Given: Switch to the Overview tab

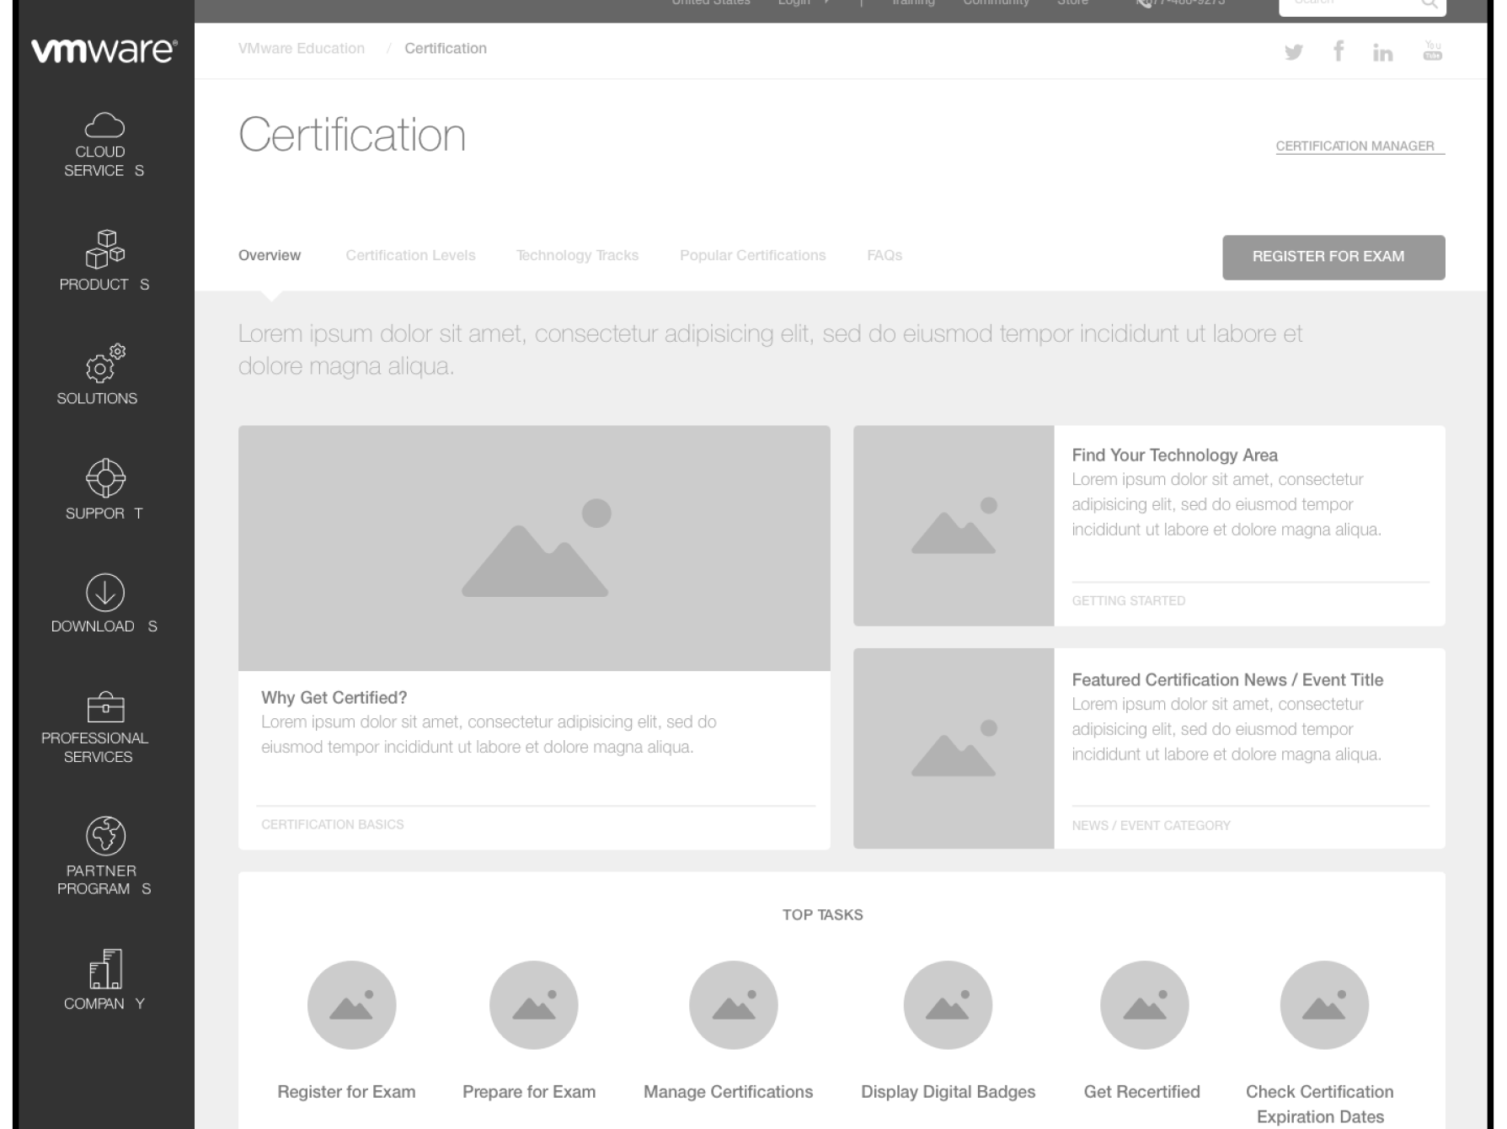Looking at the screenshot, I should click(270, 255).
